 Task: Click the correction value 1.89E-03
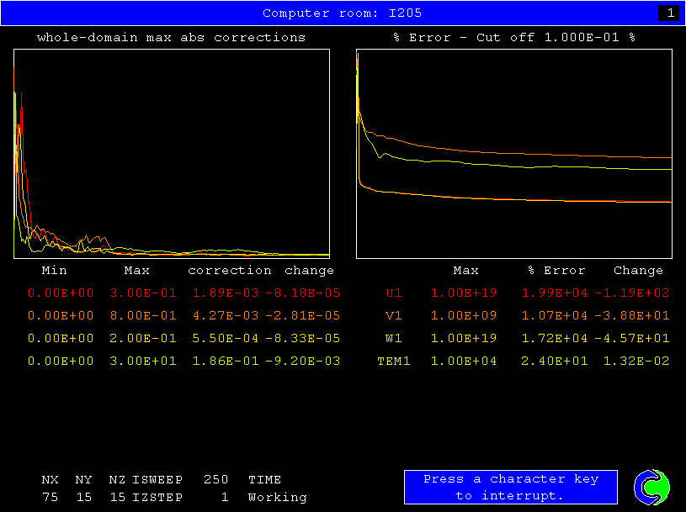(x=226, y=293)
